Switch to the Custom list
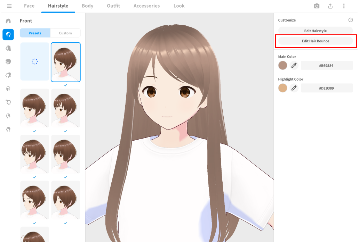This screenshot has height=242, width=359. click(65, 33)
